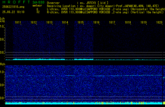165x107 pixels.
Task: Click the Rch cyan power level strip
Action: click(84, 103)
